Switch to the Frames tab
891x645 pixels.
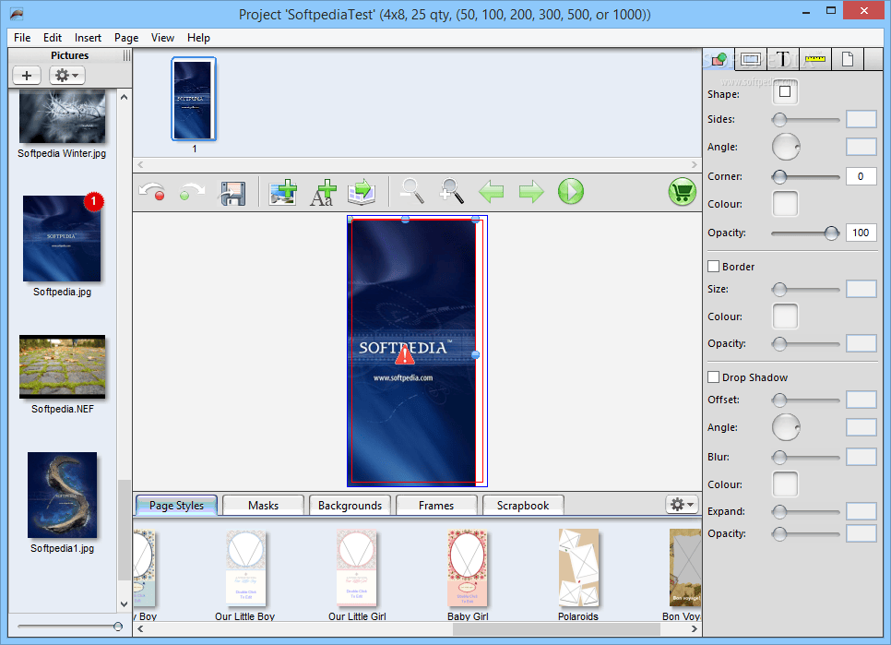(436, 505)
